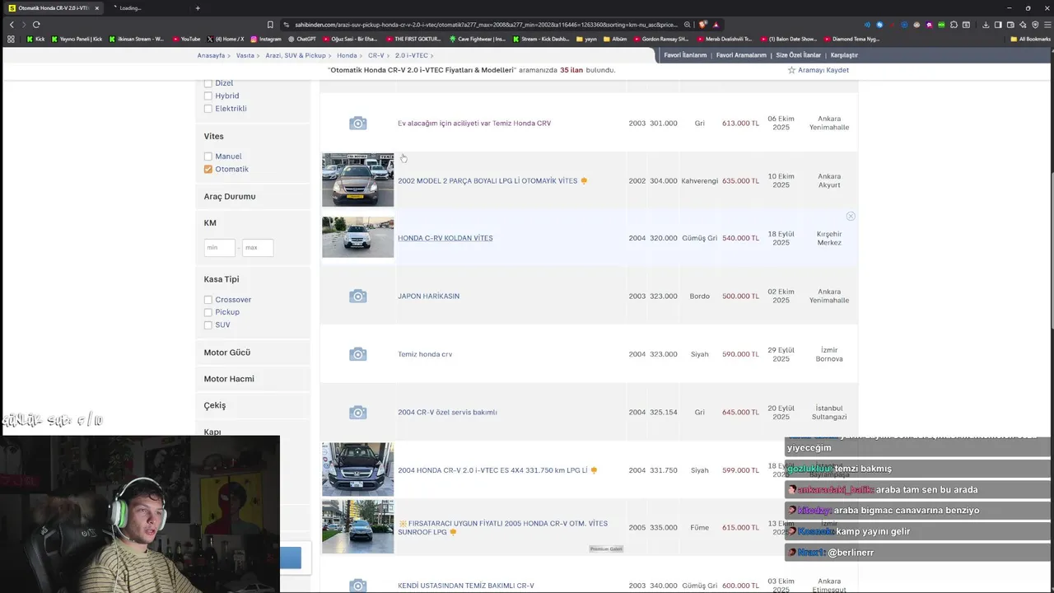Open the HONDA C-RV KOLDAN VİTES listing
Viewport: 1054px width, 593px height.
pos(445,238)
